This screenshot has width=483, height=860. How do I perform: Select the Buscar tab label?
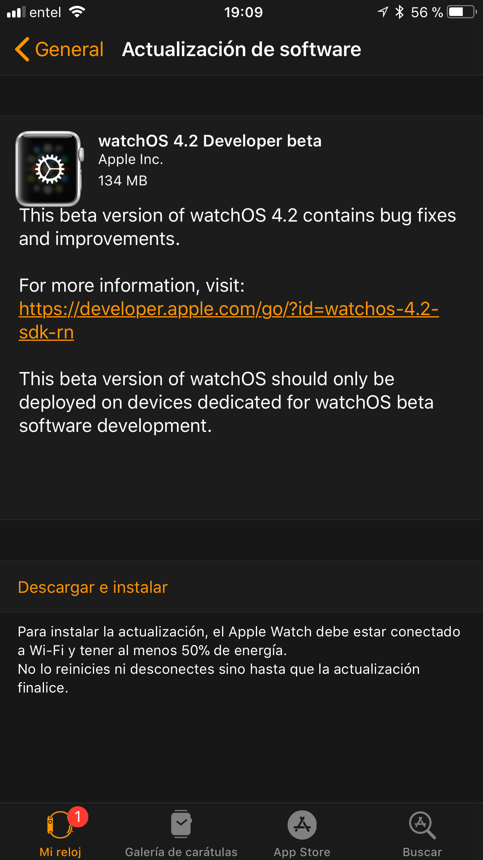pyautogui.click(x=422, y=852)
